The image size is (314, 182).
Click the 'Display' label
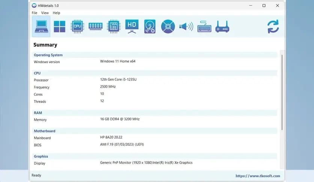(40, 163)
